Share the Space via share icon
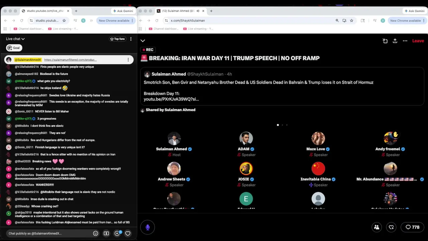Screen dimensions: 428x241 click(x=395, y=41)
